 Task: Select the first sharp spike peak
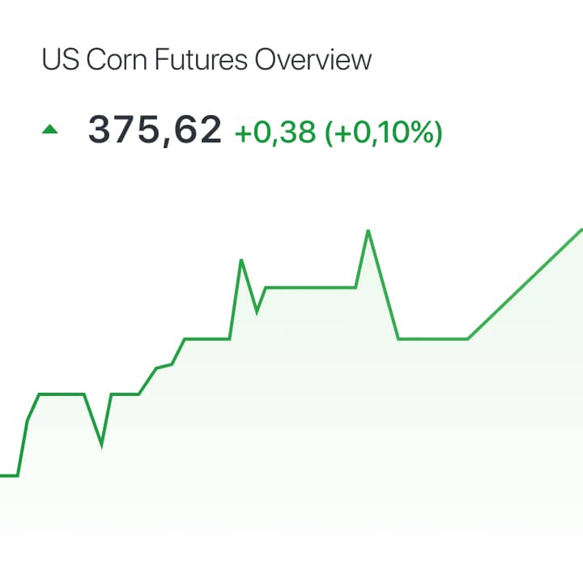pyautogui.click(x=241, y=260)
